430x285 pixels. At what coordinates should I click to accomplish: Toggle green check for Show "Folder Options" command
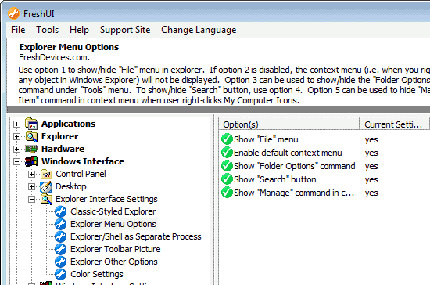pos(227,166)
